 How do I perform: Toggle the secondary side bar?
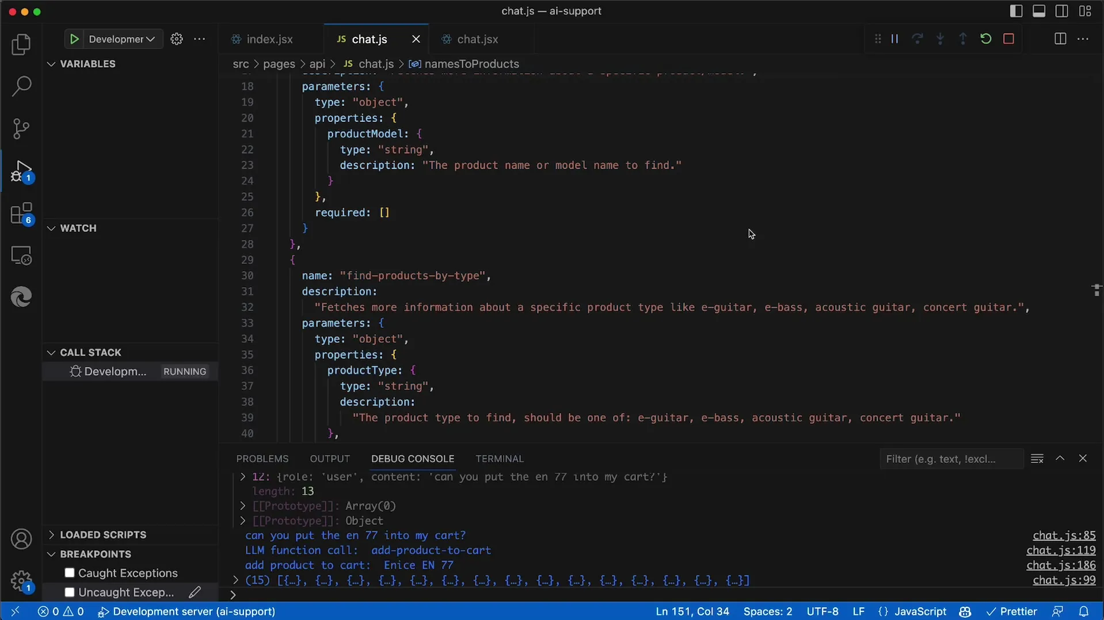(1062, 11)
